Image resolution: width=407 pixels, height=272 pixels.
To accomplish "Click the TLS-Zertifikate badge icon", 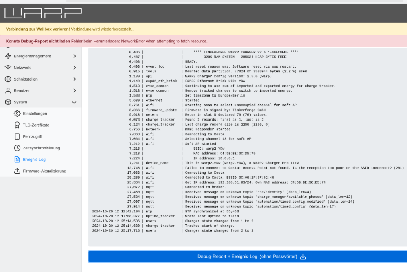I will click(x=17, y=125).
